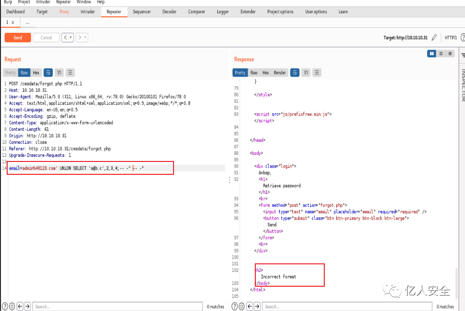Viewport: 465px width, 311px height.
Task: Open the User options tab
Action: point(316,12)
